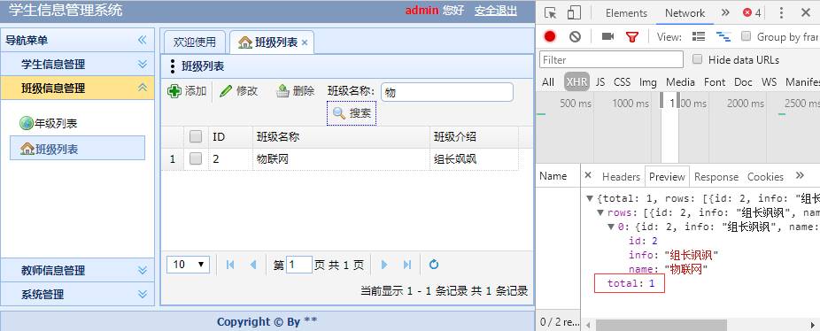
Task: Click the 删除 (delete) basket icon
Action: click(x=282, y=91)
